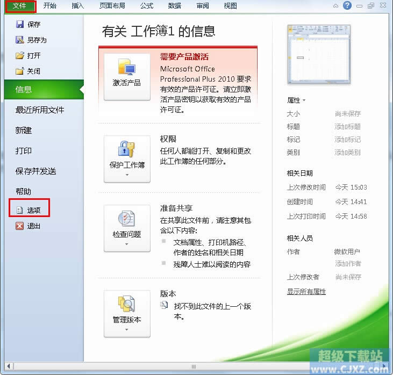Click Add a title (添加标题) field
Viewport: 393px width, 375px height.
pyautogui.click(x=347, y=126)
